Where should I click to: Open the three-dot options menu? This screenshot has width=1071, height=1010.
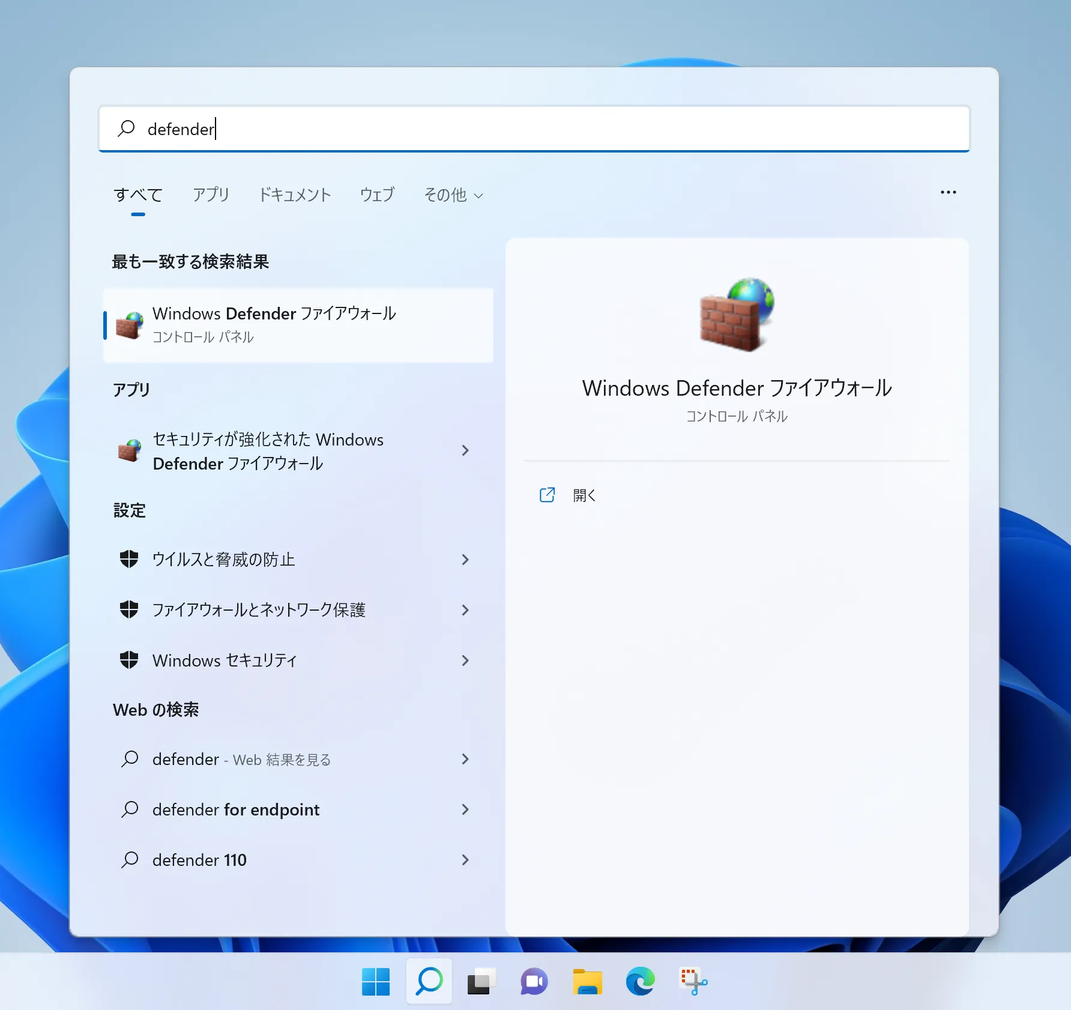click(949, 193)
